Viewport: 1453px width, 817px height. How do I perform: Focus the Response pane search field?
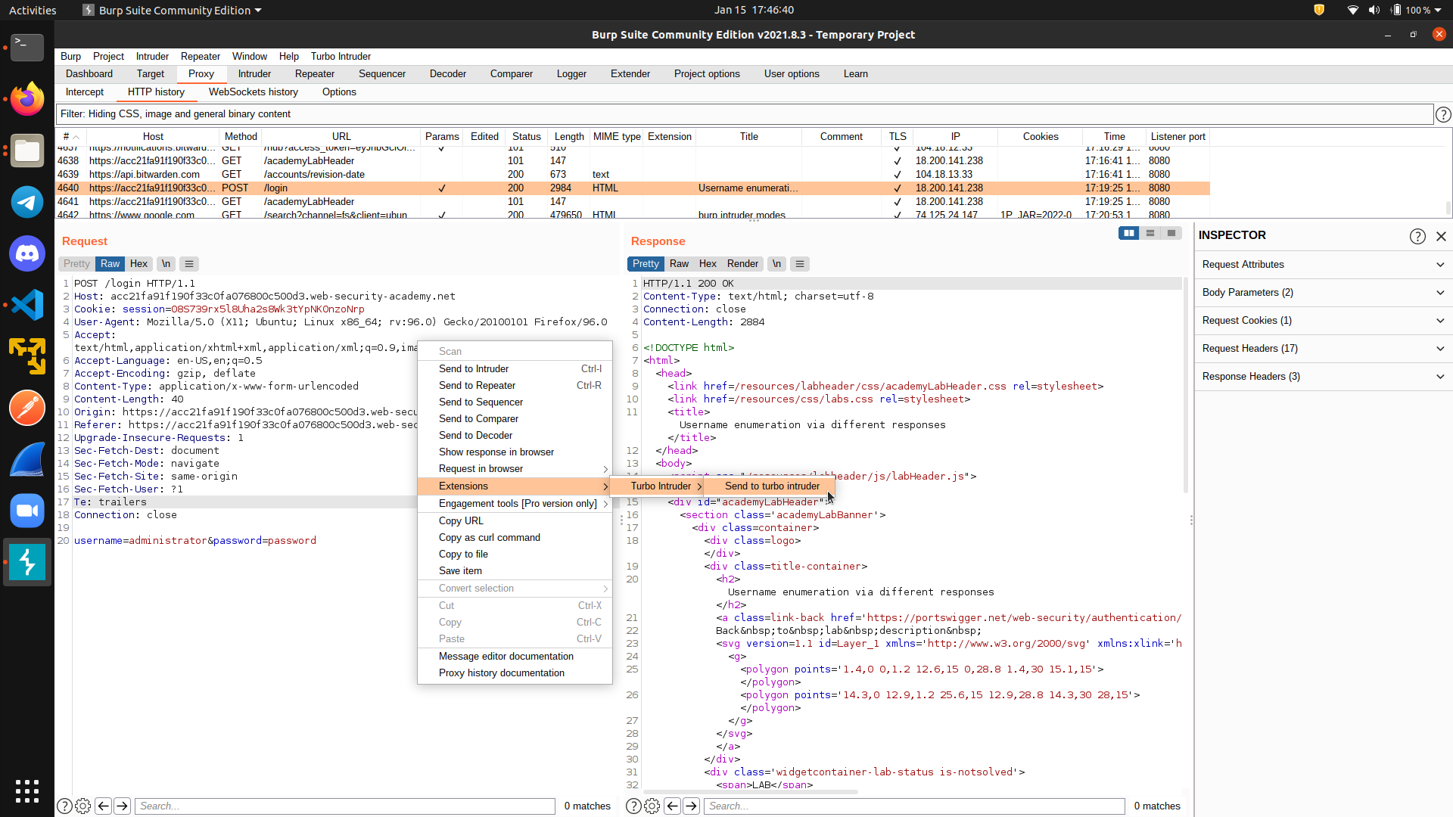pos(914,806)
